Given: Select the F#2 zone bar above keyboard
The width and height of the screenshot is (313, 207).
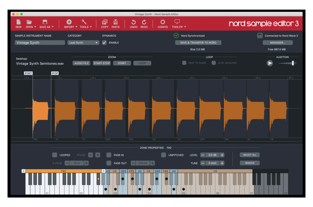Looking at the screenshot, I should [x=64, y=171].
